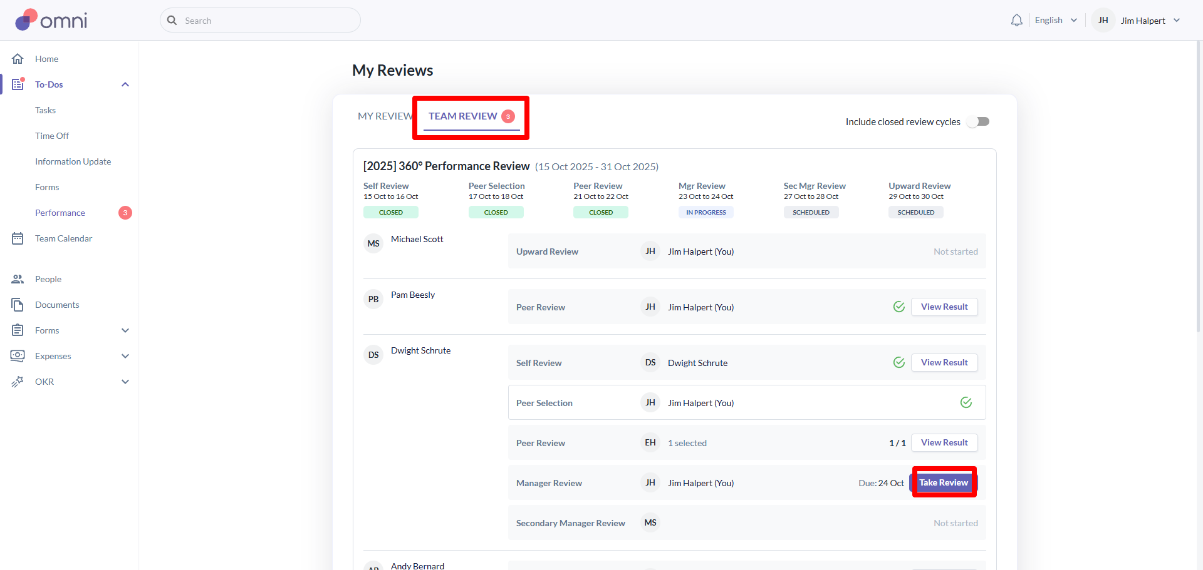This screenshot has height=570, width=1203.
Task: Click the Upward Review SCHEDULED status
Action: (x=915, y=213)
